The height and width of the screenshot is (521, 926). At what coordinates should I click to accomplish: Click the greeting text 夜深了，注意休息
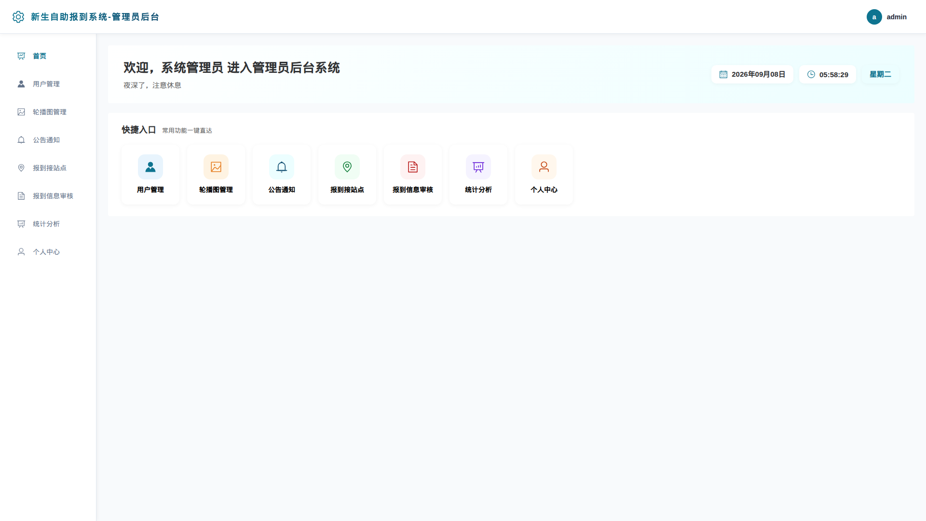coord(152,85)
